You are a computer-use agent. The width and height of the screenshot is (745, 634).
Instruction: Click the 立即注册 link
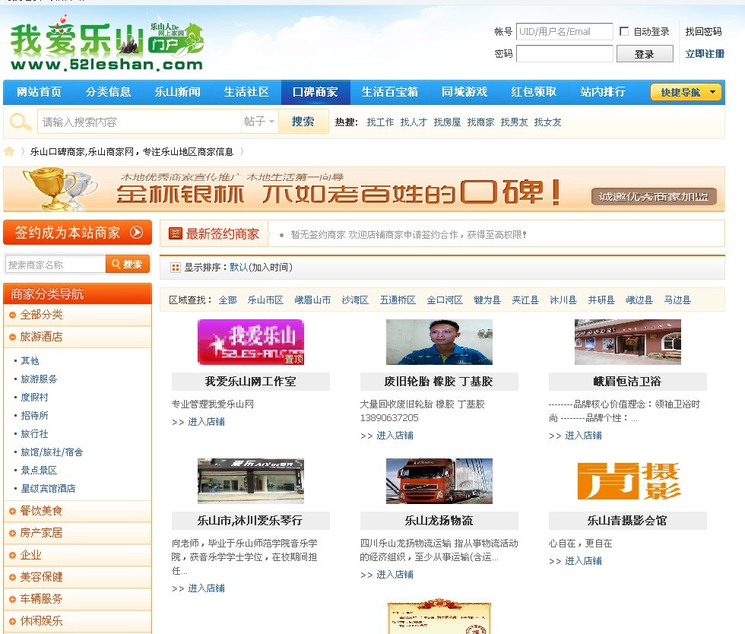click(x=705, y=54)
